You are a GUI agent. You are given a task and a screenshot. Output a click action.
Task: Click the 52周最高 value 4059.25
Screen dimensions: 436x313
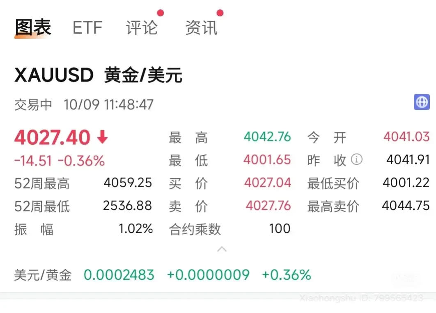point(128,183)
